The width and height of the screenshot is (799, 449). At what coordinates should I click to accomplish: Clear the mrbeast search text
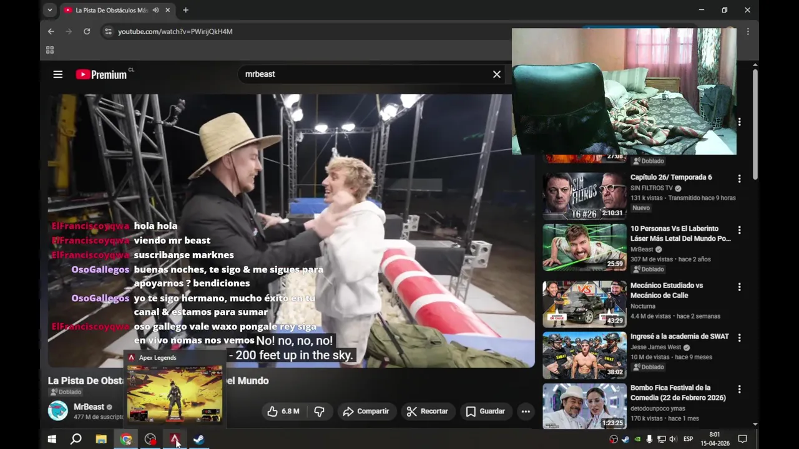tap(497, 74)
